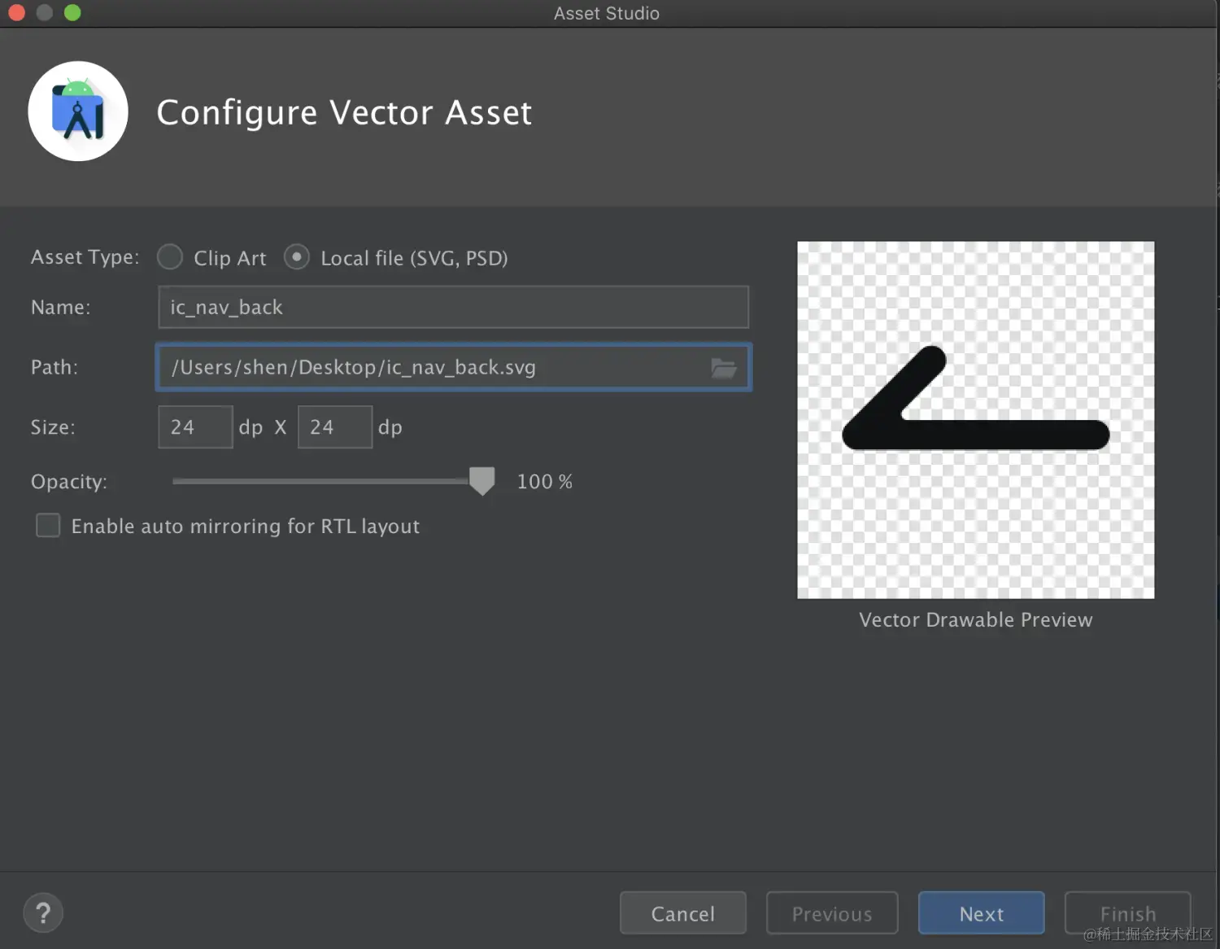
Task: Click the Opacity label
Action: [x=69, y=482]
